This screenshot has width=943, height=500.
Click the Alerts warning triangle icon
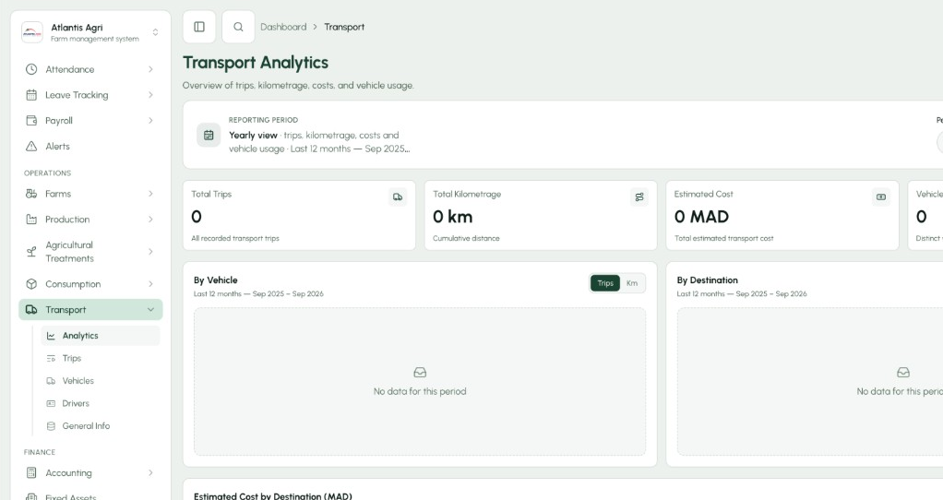pyautogui.click(x=31, y=146)
